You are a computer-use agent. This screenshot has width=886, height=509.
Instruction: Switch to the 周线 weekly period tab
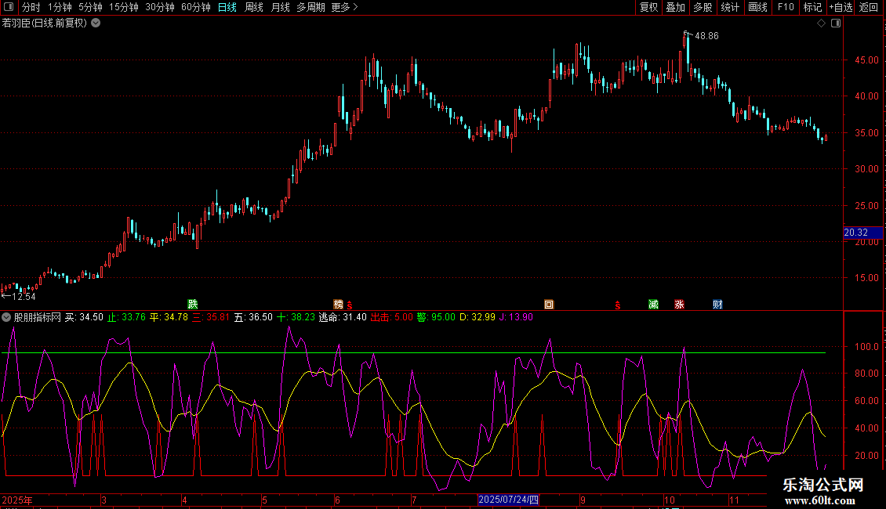254,8
